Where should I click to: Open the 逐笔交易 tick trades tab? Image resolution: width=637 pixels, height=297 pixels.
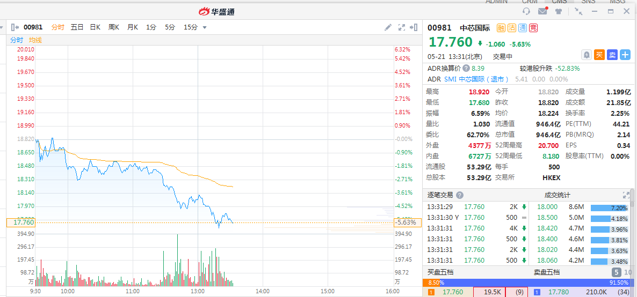tap(440, 195)
